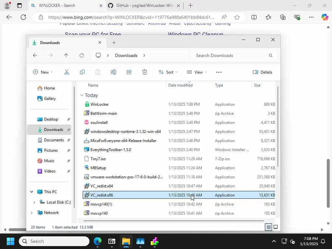The height and width of the screenshot is (249, 332).
Task: Open Edge Favorites list icon
Action: [268, 17]
